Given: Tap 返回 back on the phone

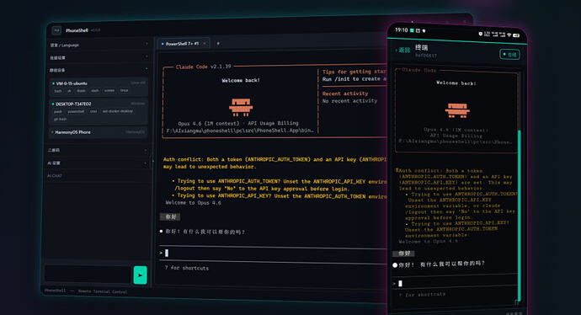Looking at the screenshot, I should tap(403, 50).
